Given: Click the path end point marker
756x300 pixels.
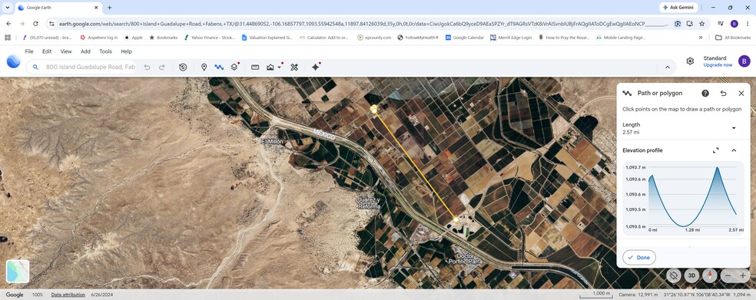Looking at the screenshot, I should pyautogui.click(x=456, y=219).
